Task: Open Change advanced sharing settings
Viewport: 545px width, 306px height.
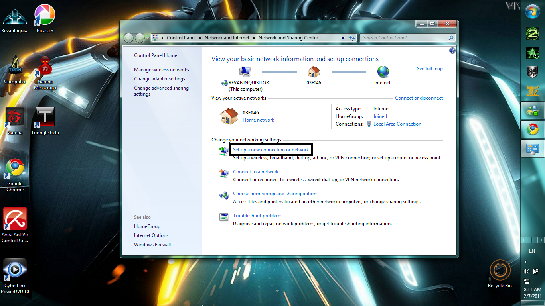Action: (161, 91)
